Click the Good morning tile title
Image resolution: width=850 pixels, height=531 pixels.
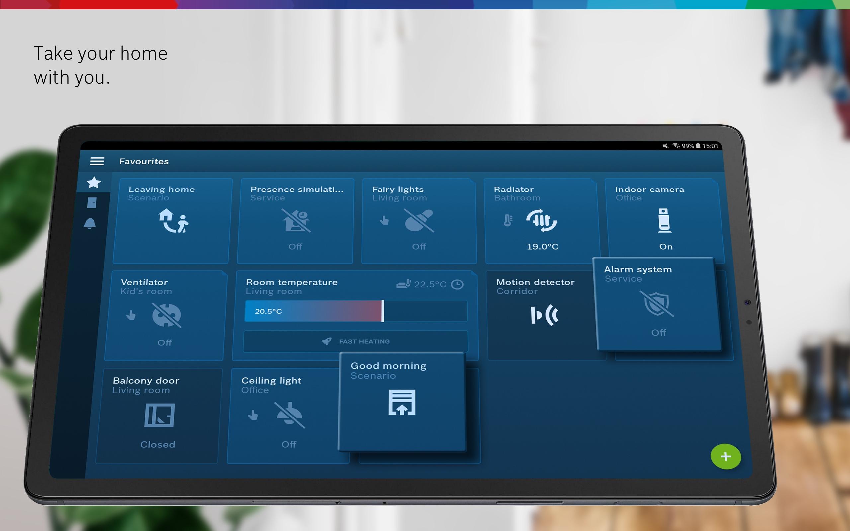point(388,366)
